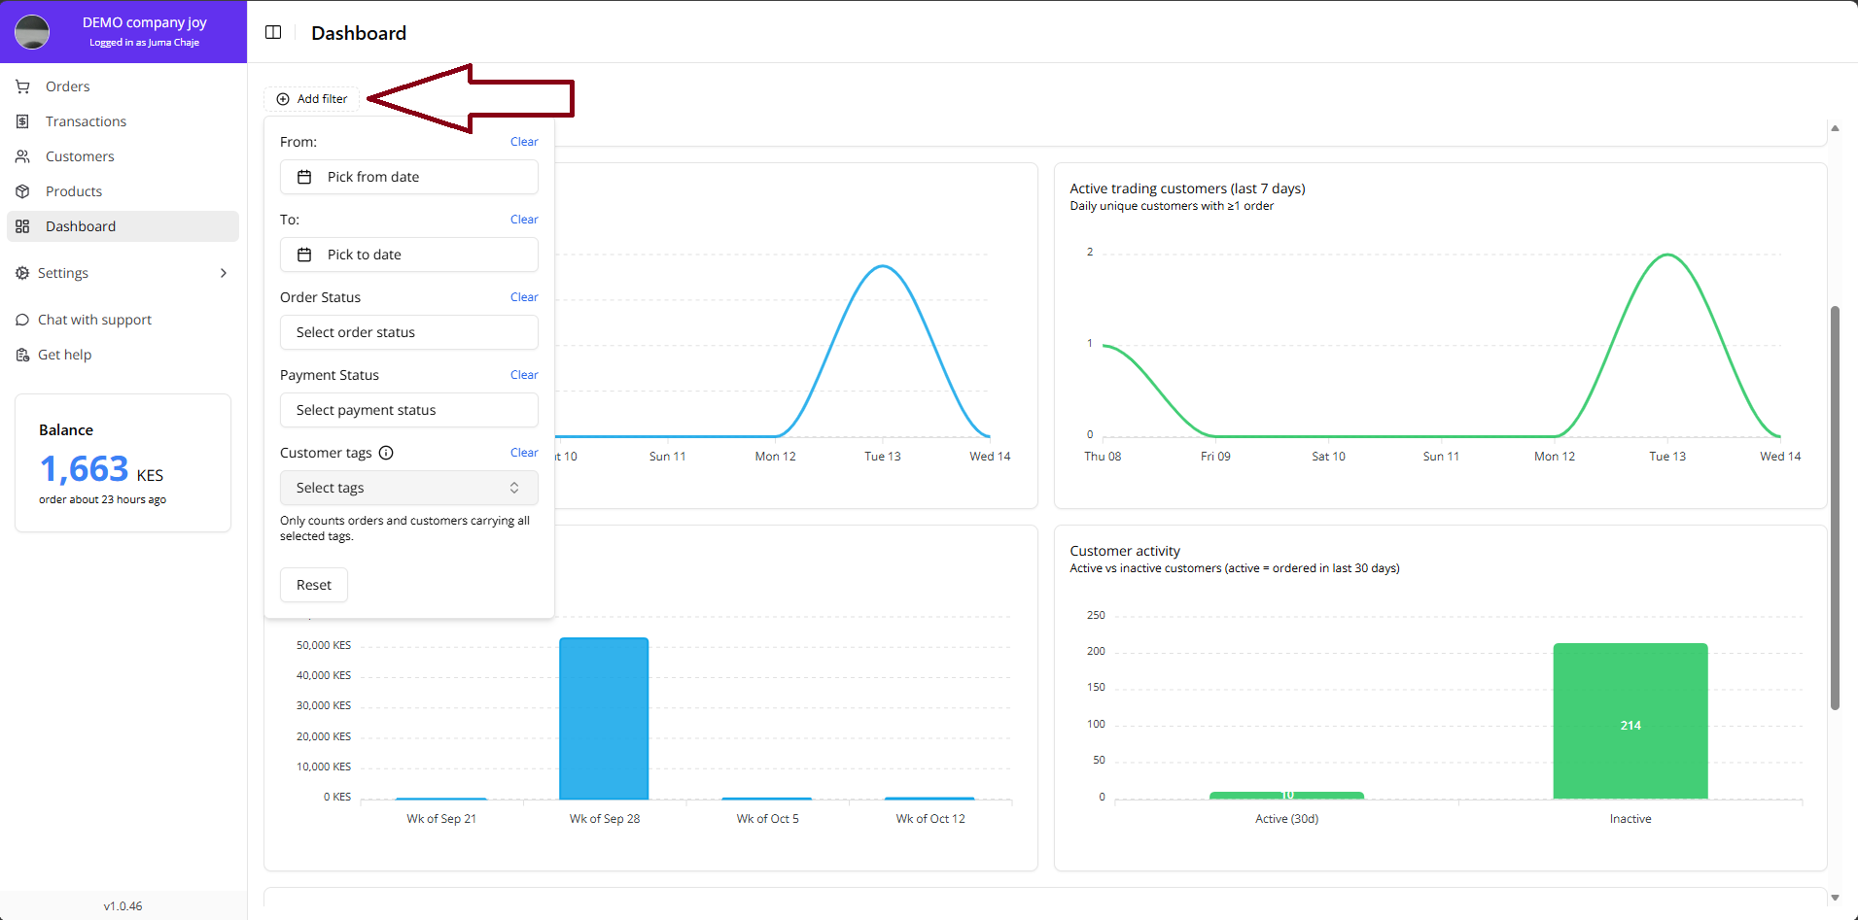The height and width of the screenshot is (920, 1858).
Task: Clear the Customer tags filter
Action: [x=524, y=453]
